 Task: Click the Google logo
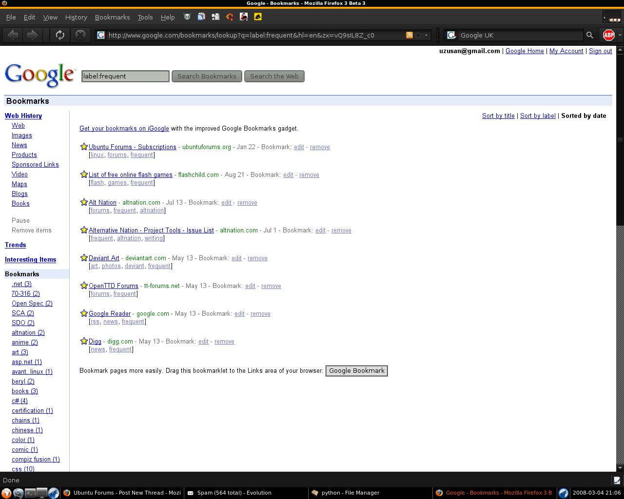[40, 76]
